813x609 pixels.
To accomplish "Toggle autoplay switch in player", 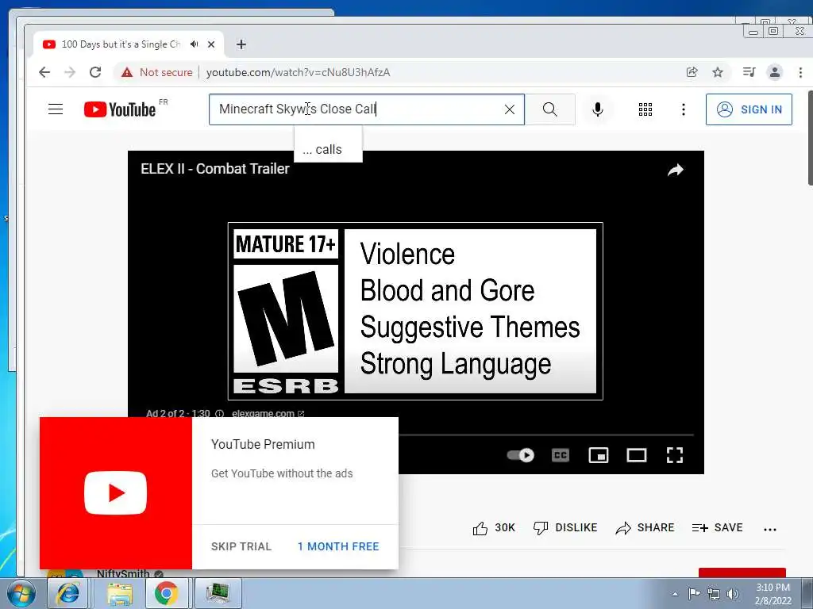I will point(521,455).
